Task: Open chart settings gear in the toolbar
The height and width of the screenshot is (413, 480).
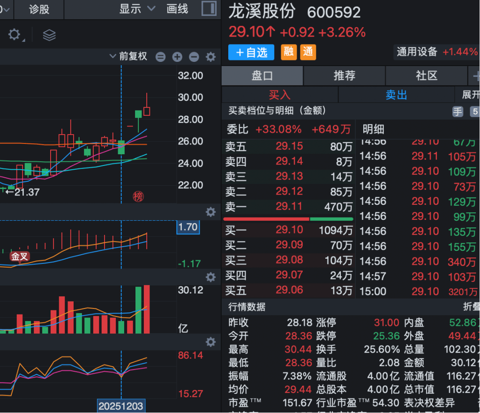Action: coord(15,35)
